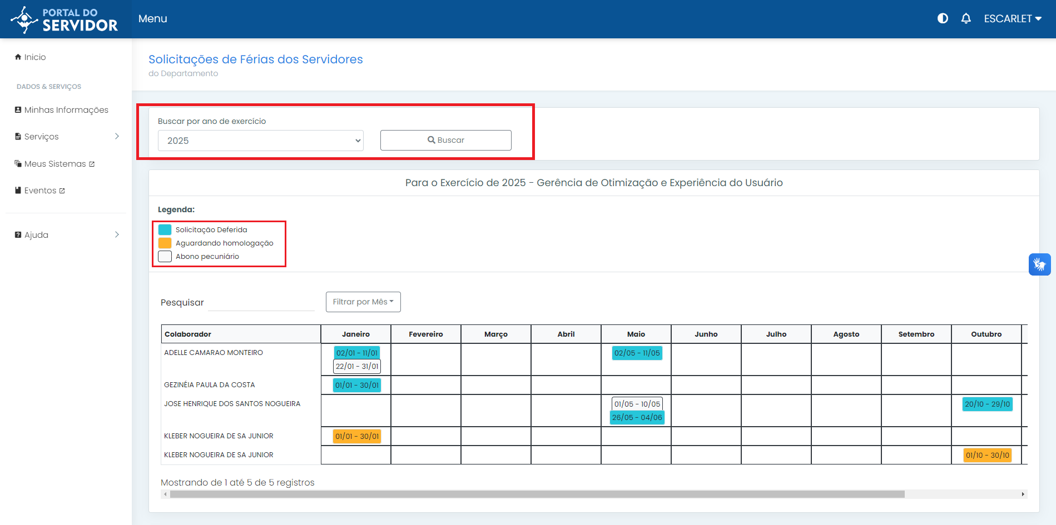The height and width of the screenshot is (525, 1056).
Task: Click the table's horizontal scrollbar thumb
Action: click(537, 494)
